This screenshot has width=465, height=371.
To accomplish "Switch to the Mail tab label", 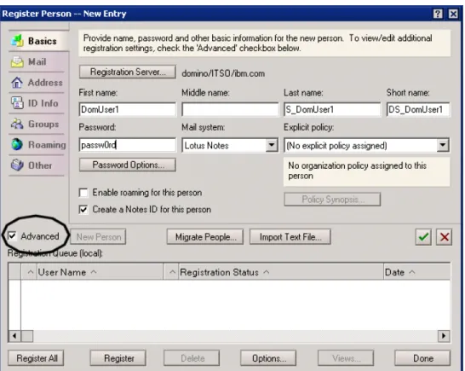I will pos(37,61).
